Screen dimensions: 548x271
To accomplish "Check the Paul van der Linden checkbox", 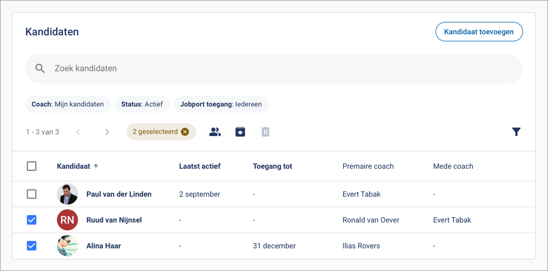I will (x=32, y=194).
